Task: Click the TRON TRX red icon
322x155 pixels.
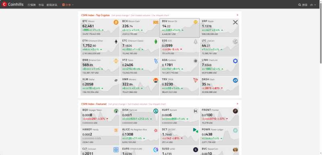Action: 196,80
